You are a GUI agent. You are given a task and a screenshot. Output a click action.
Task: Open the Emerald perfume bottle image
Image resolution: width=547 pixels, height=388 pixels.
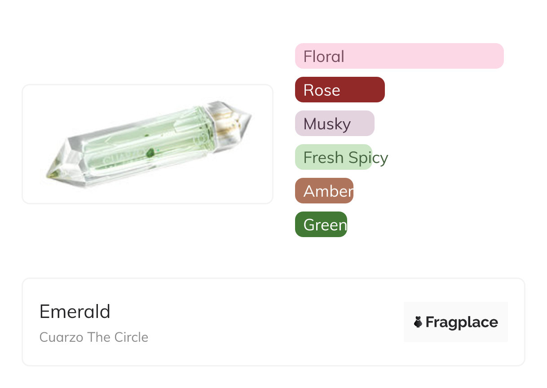147,144
